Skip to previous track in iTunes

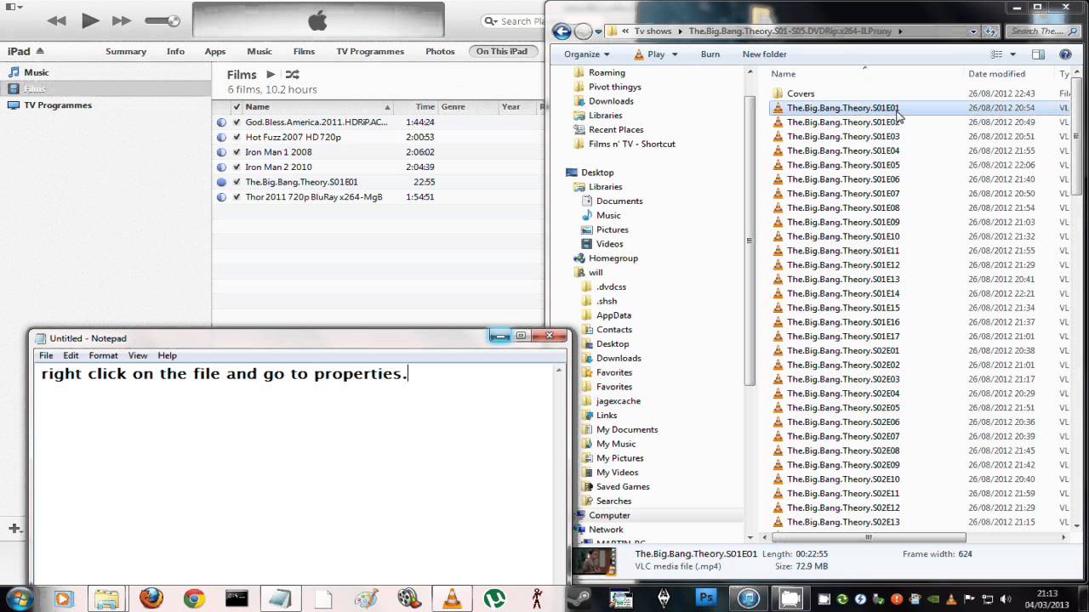[57, 20]
